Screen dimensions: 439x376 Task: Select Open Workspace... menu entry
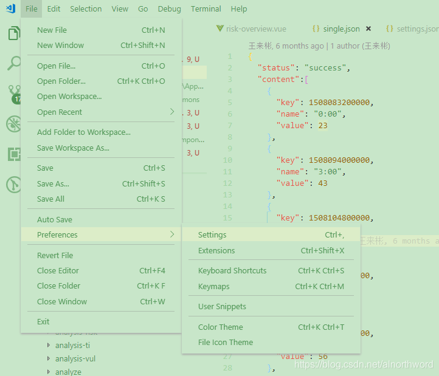point(101,96)
